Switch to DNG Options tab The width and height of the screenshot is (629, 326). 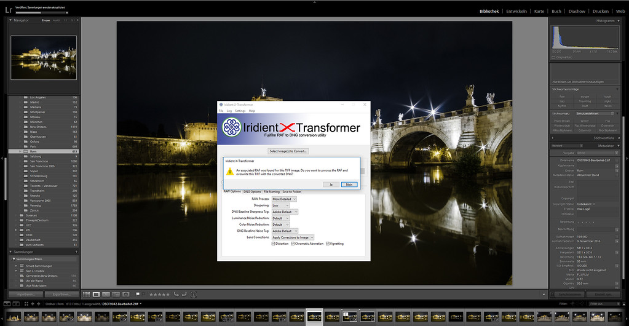pos(252,192)
